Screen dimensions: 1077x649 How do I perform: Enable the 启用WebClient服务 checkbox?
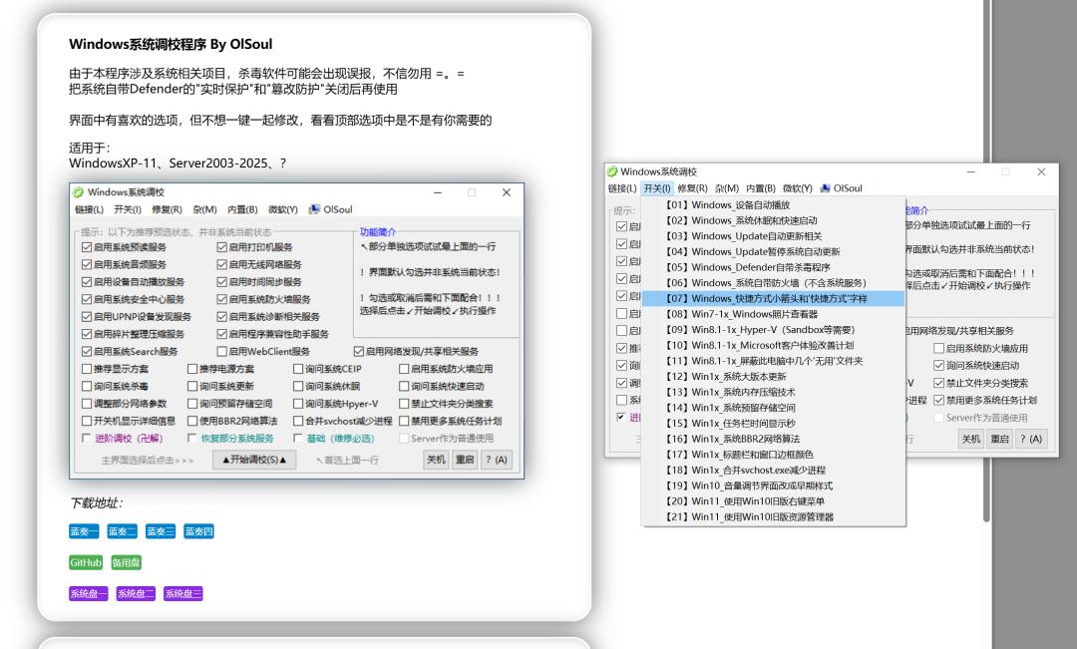(x=222, y=352)
